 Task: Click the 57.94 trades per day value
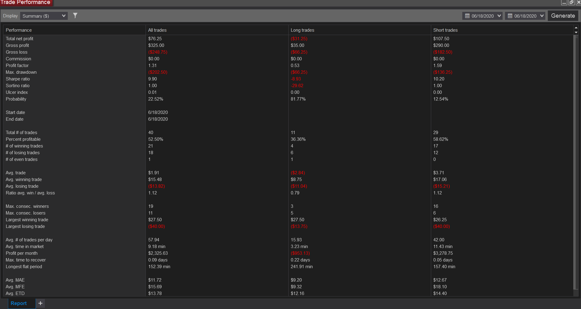pos(154,240)
